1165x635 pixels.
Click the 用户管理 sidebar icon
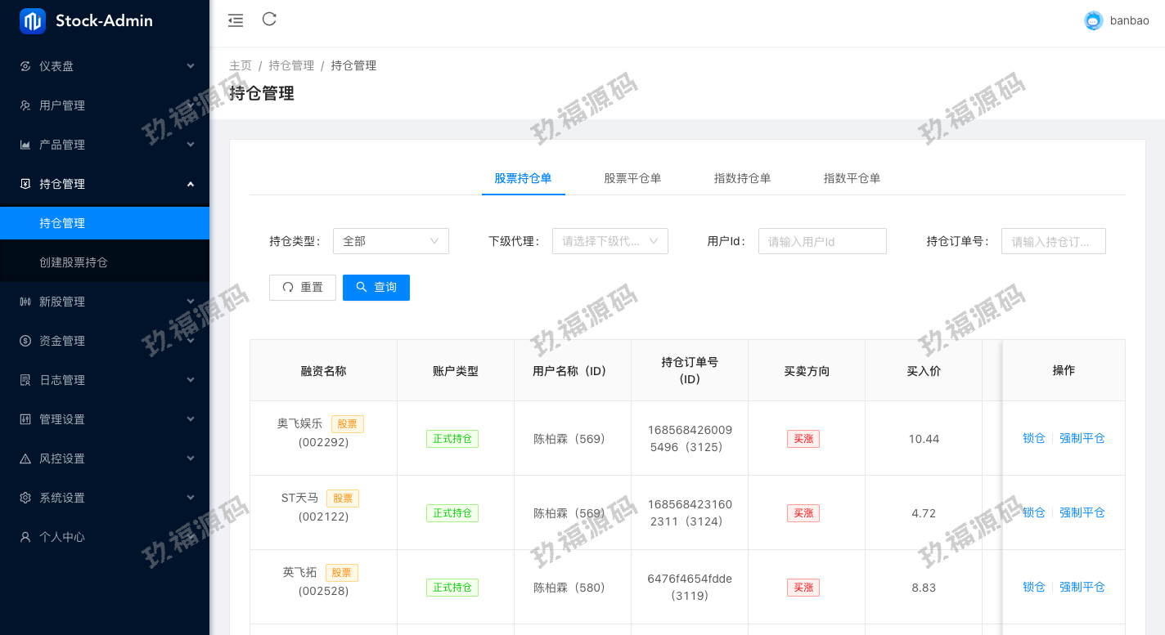pos(25,105)
